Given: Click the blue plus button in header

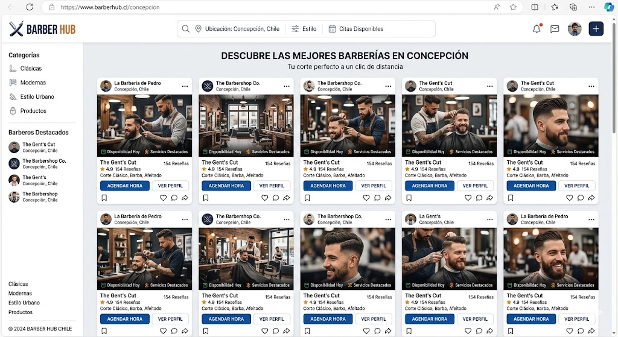Looking at the screenshot, I should (x=596, y=29).
